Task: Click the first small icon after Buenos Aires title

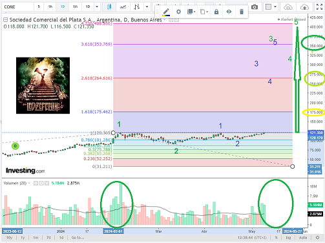Action: [x=171, y=20]
